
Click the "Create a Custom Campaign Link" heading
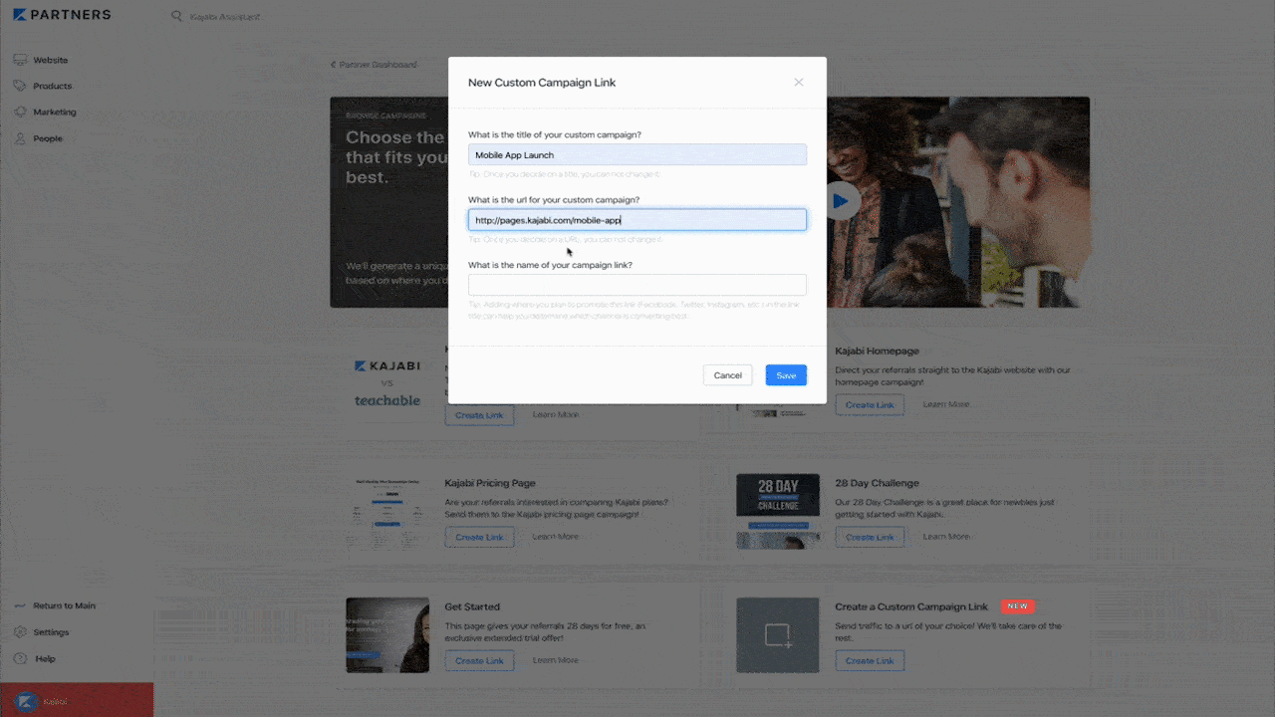tap(911, 606)
